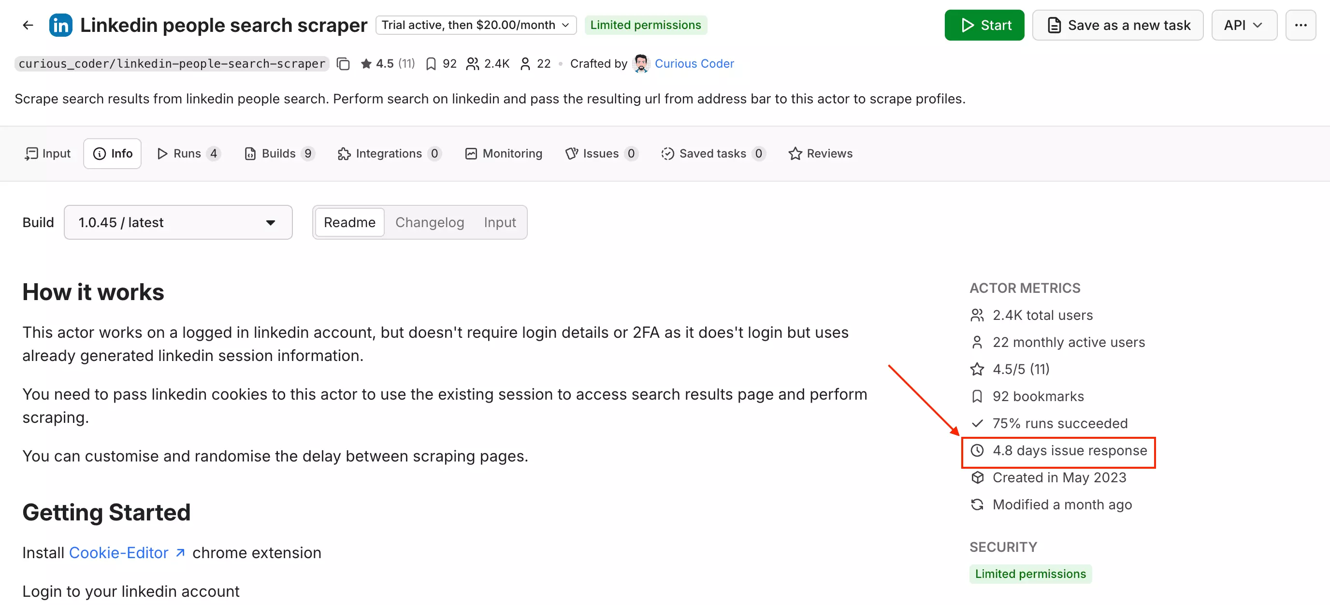Copy the actor slug with the copy icon

tap(343, 63)
